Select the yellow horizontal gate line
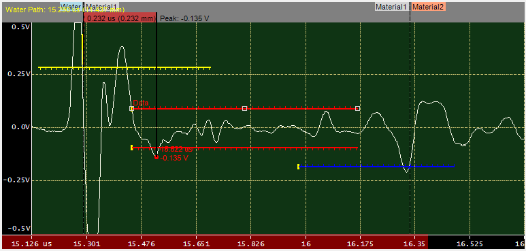Screen dimensions: 526x251 tap(125, 68)
